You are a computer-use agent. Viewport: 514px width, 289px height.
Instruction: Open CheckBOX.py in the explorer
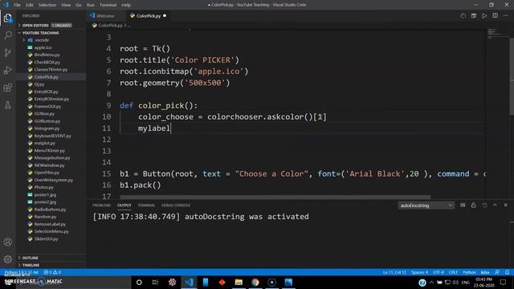[x=47, y=63]
